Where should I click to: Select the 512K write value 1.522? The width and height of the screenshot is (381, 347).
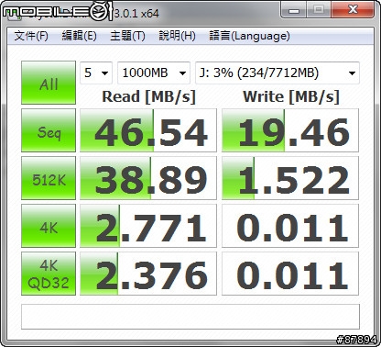(290, 178)
